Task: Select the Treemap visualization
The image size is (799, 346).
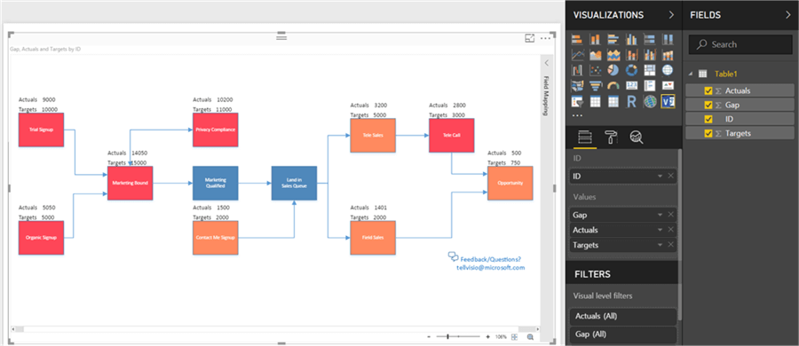Action: [649, 70]
